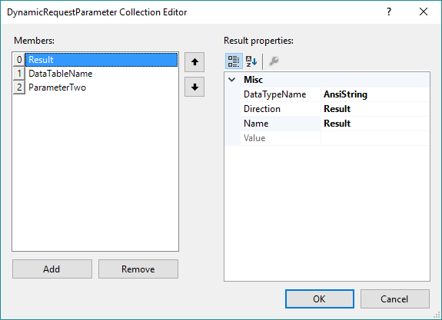The height and width of the screenshot is (320, 442).
Task: Click the Categorized view icon
Action: coord(234,61)
